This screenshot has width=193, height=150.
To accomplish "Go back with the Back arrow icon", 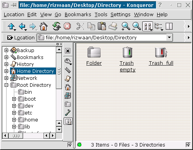I will (x=23, y=27).
